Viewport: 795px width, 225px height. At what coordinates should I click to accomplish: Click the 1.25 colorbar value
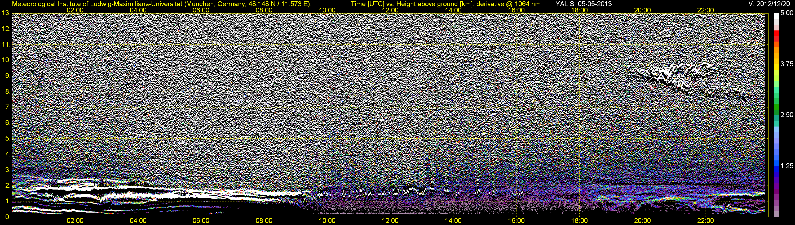(x=787, y=166)
